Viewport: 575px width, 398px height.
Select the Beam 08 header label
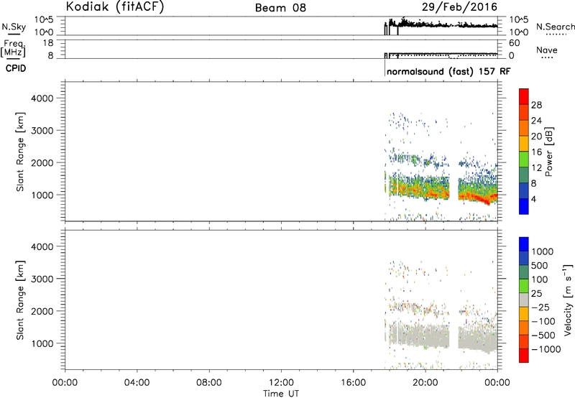(x=280, y=8)
